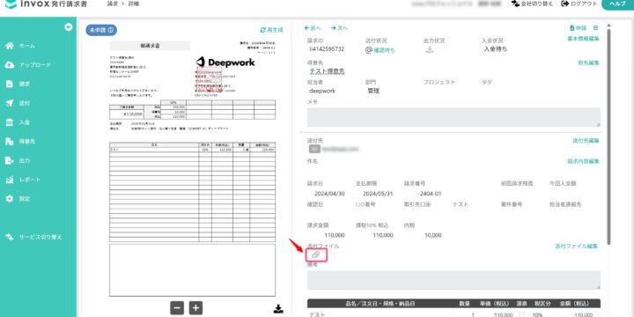634x317 pixels.
Task: Open 請求内容編集 link
Action: tap(583, 161)
